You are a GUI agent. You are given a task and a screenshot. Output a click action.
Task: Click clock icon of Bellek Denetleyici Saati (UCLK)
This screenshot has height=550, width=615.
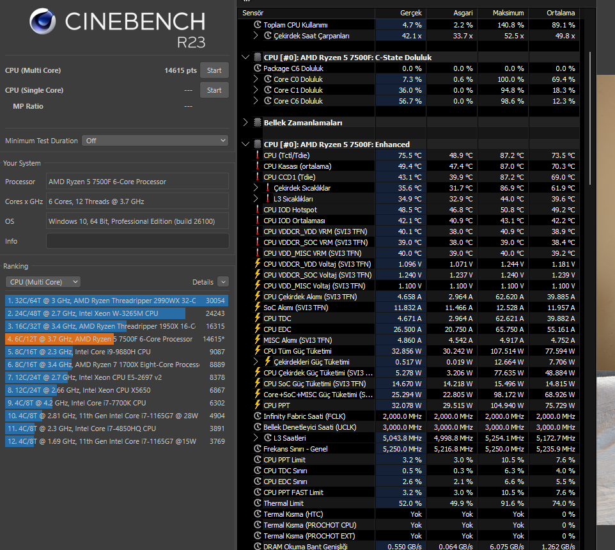click(x=258, y=427)
